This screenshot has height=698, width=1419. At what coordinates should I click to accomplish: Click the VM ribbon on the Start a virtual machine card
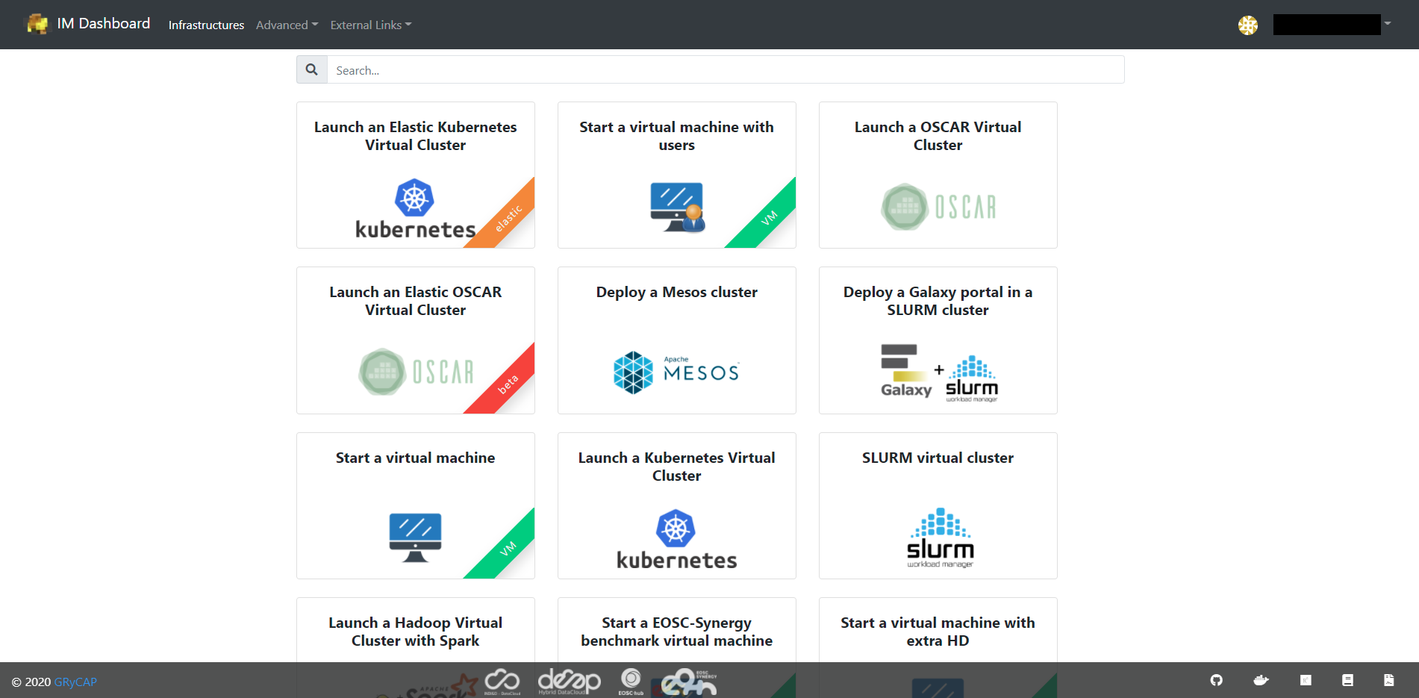[508, 549]
